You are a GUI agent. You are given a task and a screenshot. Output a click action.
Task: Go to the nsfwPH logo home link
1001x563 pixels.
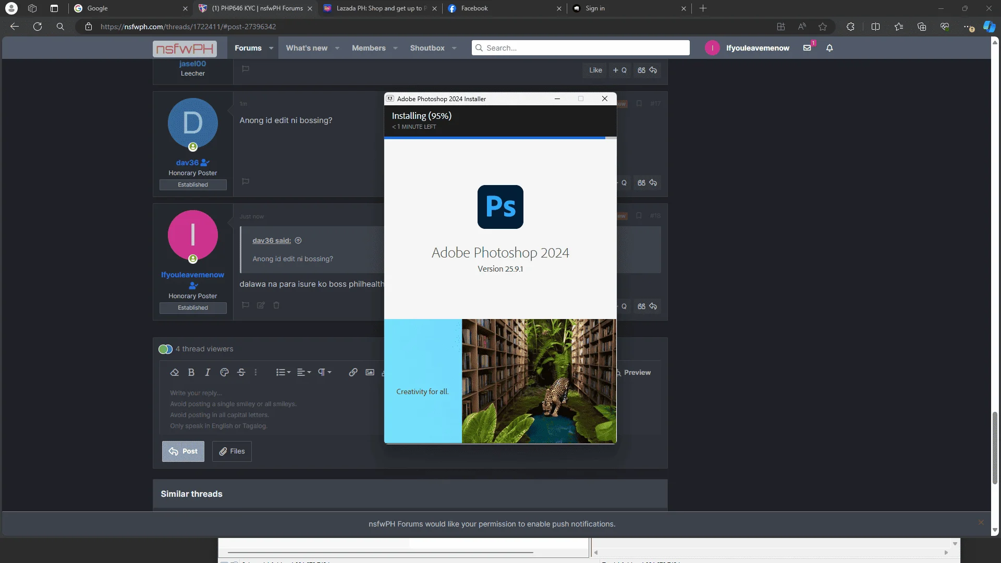(x=185, y=48)
